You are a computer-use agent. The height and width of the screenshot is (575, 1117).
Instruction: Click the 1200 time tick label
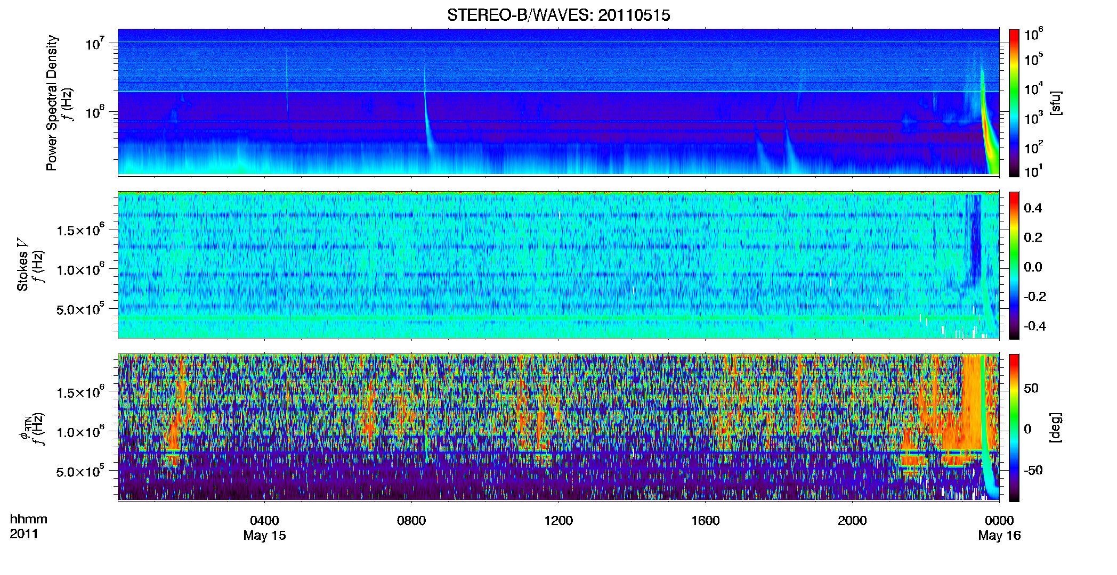558,520
